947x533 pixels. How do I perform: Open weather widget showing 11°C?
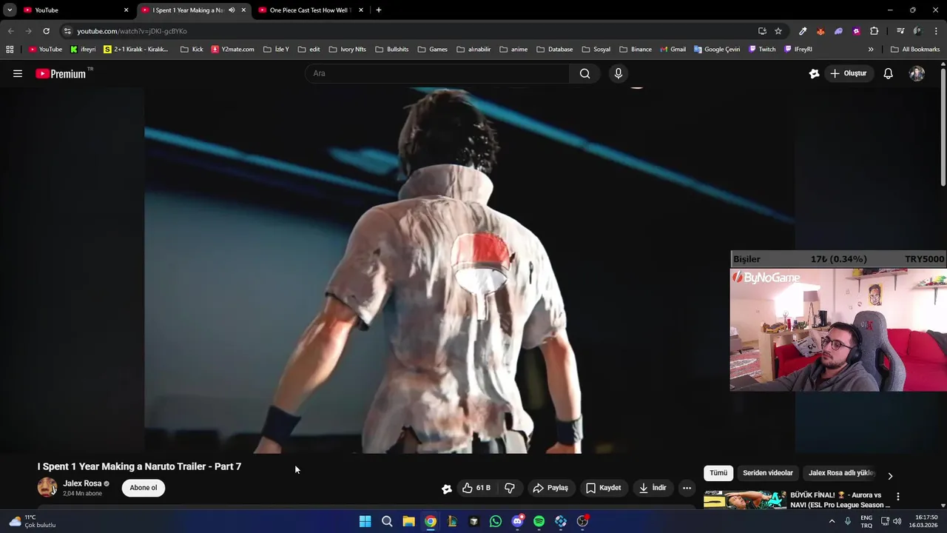tap(32, 521)
